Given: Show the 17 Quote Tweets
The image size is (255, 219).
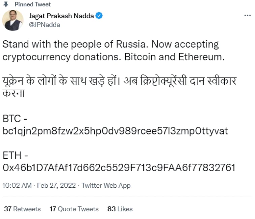Looking at the screenshot, I should coord(74,209).
